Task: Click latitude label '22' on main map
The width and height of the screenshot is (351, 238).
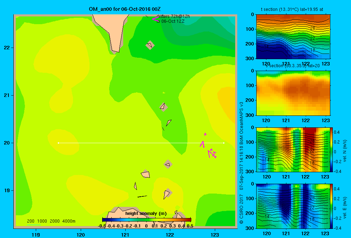Action: point(7,48)
